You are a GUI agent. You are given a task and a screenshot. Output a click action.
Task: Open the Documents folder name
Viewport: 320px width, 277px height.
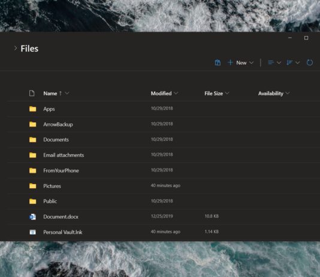[56, 140]
